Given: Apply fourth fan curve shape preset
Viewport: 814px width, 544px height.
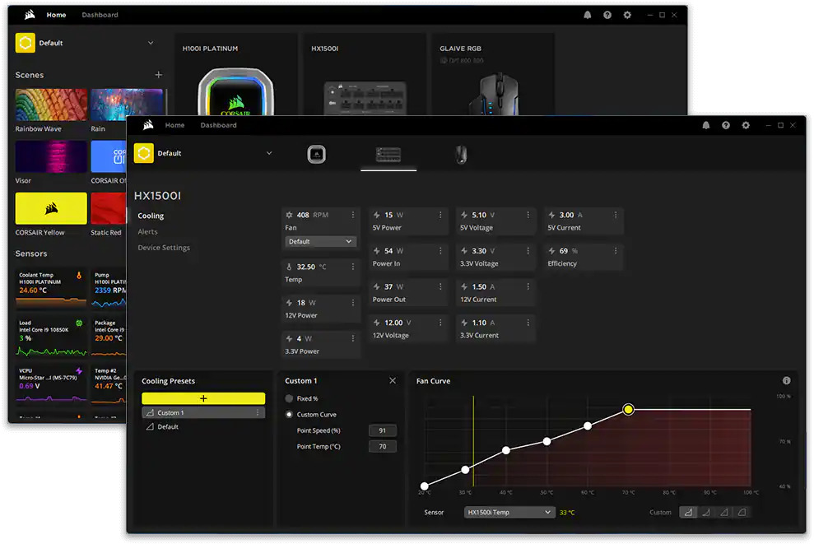Looking at the screenshot, I should [742, 513].
